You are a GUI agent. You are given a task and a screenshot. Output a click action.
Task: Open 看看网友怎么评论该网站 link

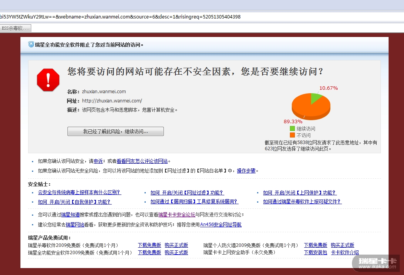click(x=142, y=161)
